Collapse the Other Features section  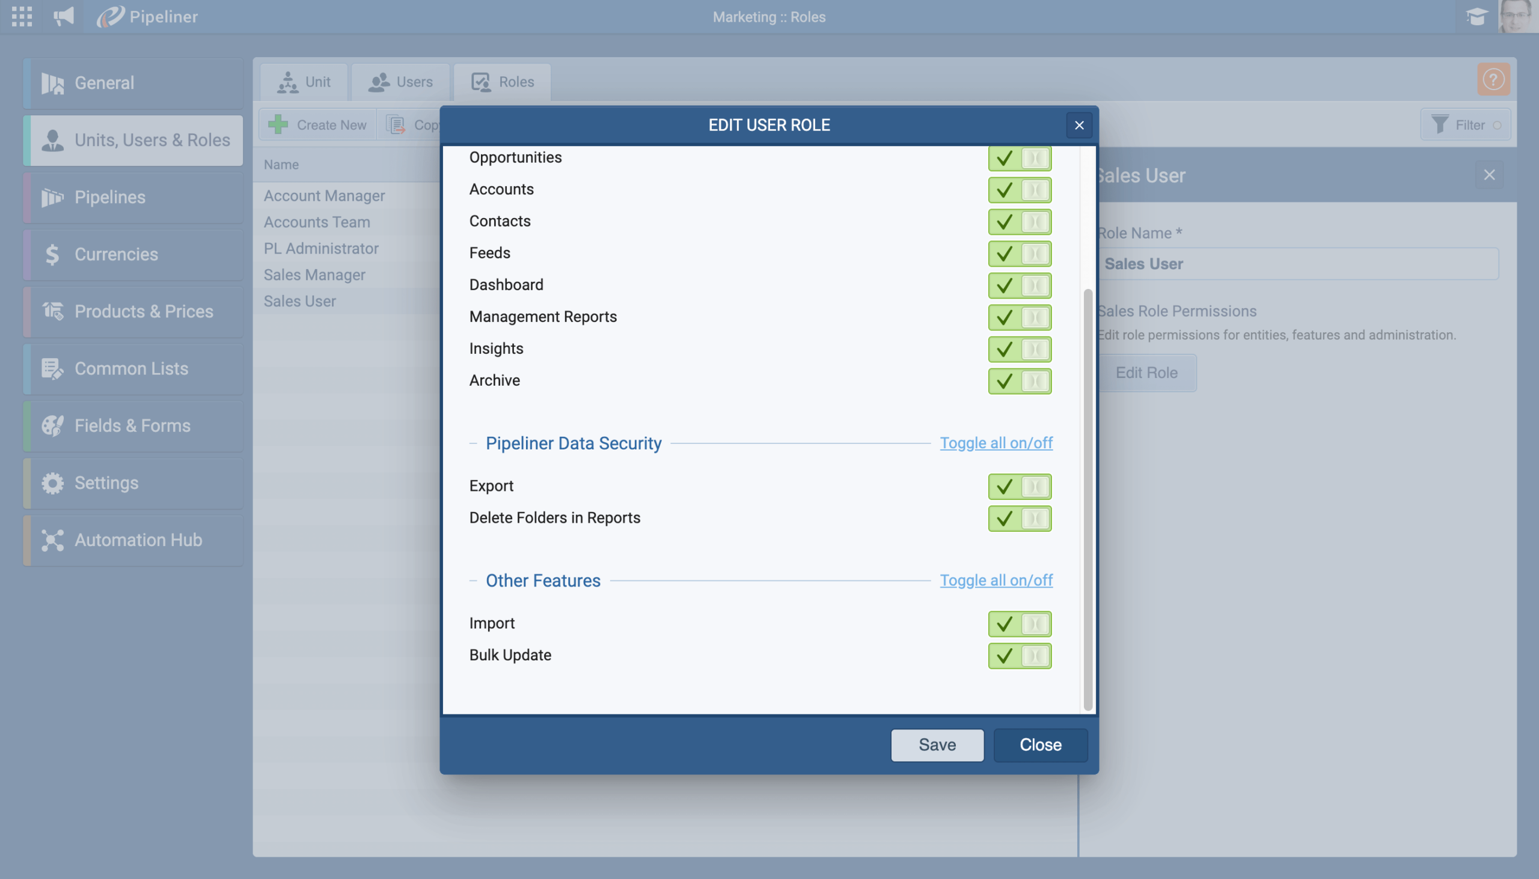(x=474, y=581)
